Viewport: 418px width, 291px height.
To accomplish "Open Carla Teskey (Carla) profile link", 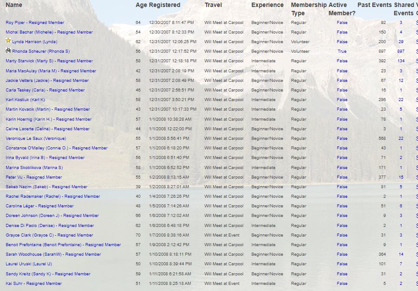I will click(45, 90).
